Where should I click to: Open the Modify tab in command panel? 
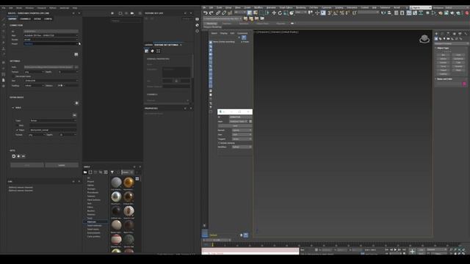[442, 34]
